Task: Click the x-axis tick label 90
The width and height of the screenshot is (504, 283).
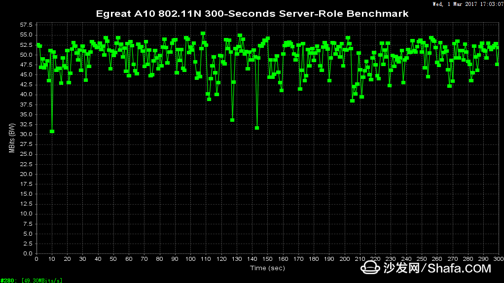Action: click(x=175, y=259)
